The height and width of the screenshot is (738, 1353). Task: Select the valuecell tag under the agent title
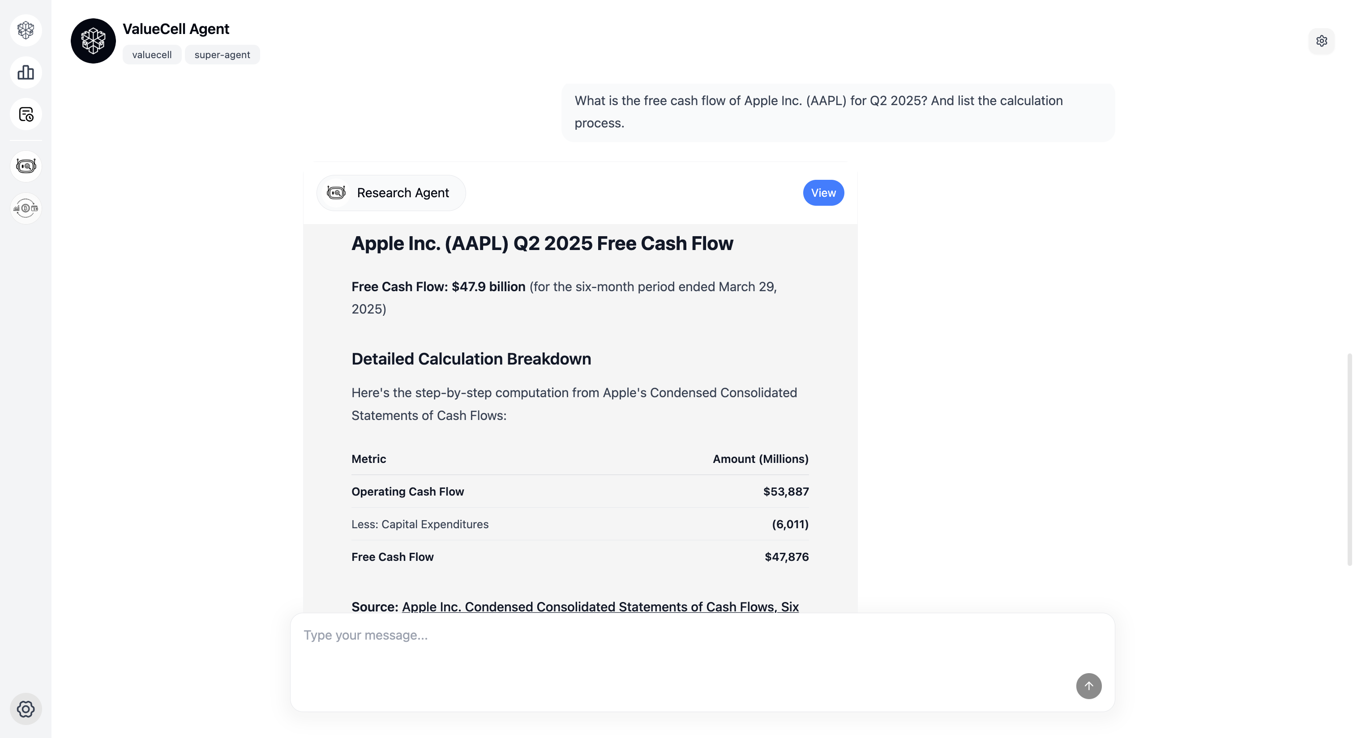[151, 54]
